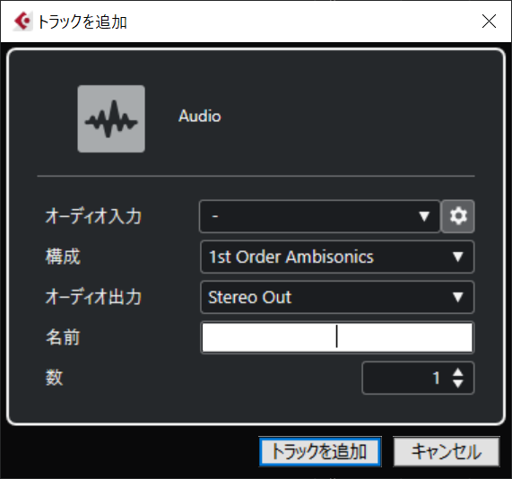
Task: Click the 構成 label
Action: 63,257
